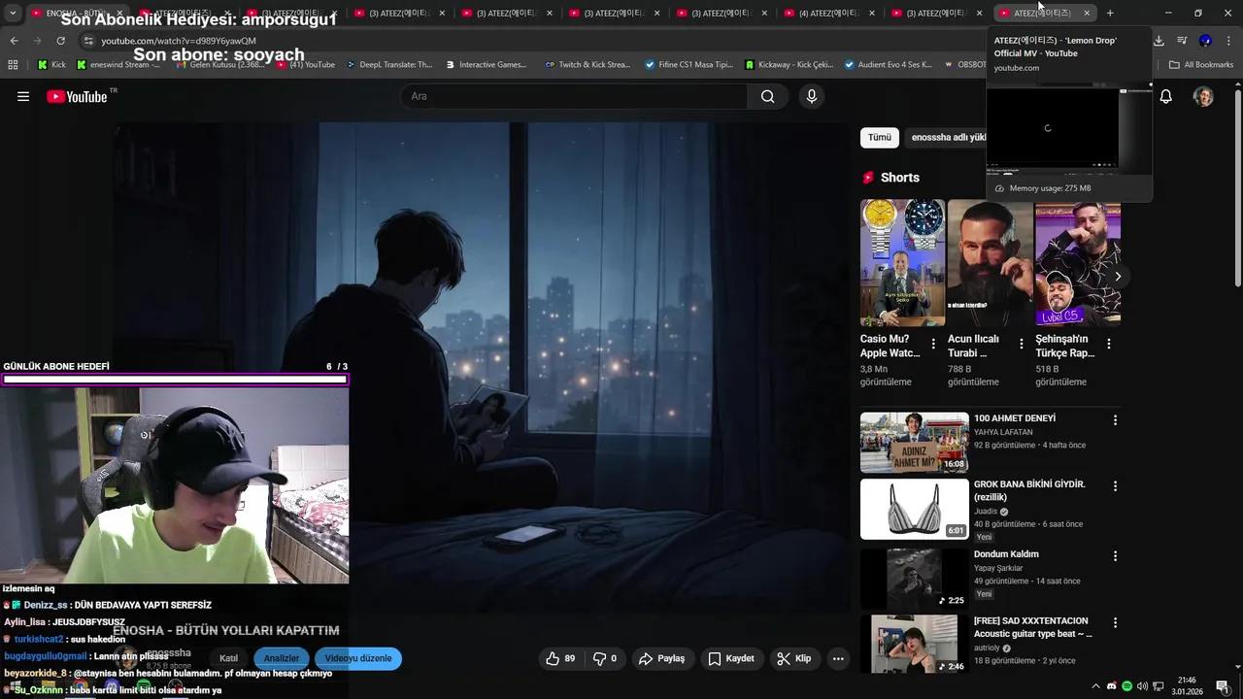Open the apps grid in bookmarks bar
This screenshot has width=1243, height=699.
pos(13,65)
